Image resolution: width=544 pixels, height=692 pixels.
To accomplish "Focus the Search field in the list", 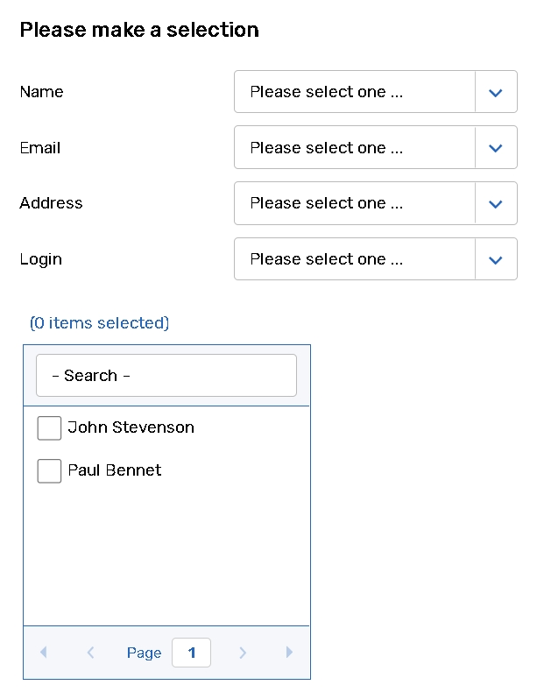I will pyautogui.click(x=166, y=376).
